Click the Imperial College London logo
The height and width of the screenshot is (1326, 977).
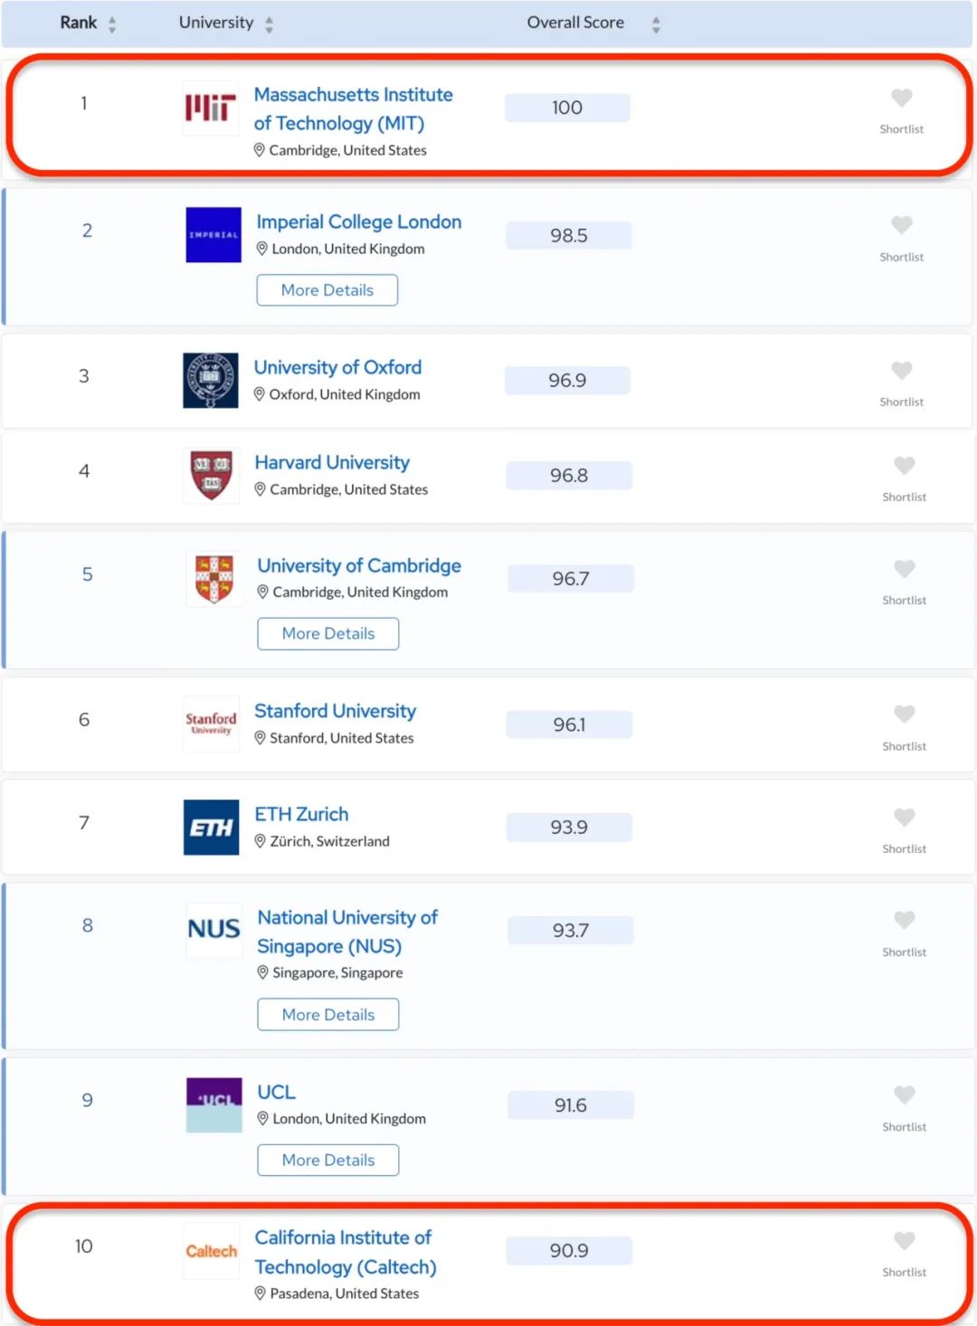(213, 235)
